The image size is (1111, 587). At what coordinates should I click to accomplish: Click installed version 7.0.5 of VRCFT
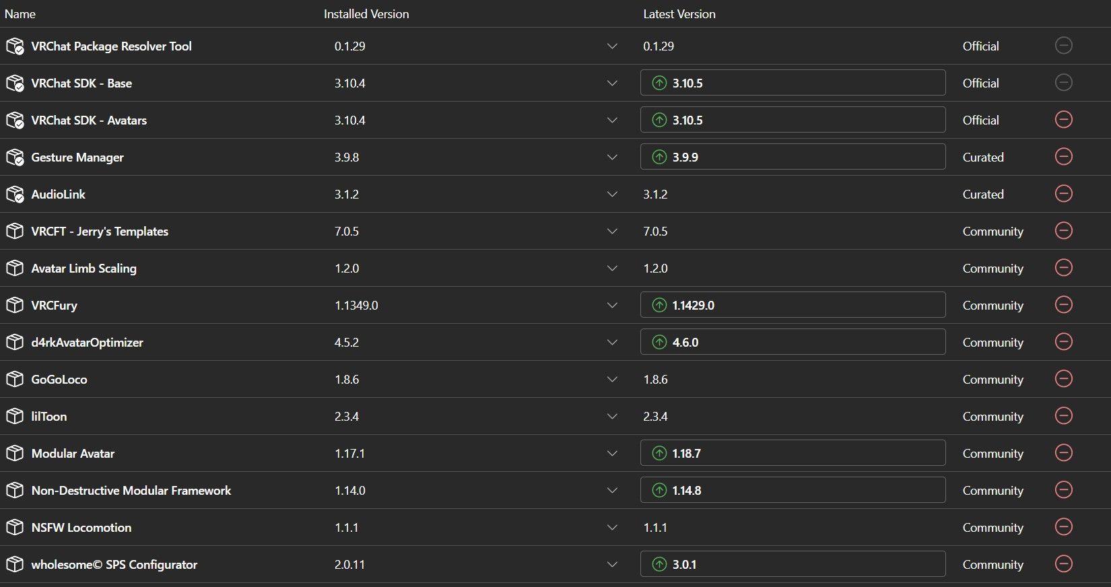click(x=347, y=232)
